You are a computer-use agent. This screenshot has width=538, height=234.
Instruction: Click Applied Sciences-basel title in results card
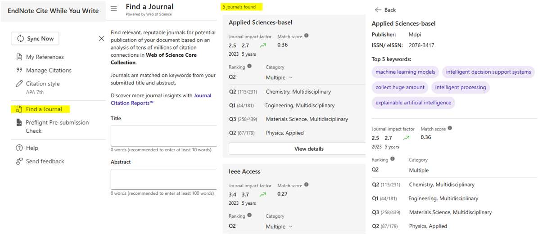[x=260, y=22]
